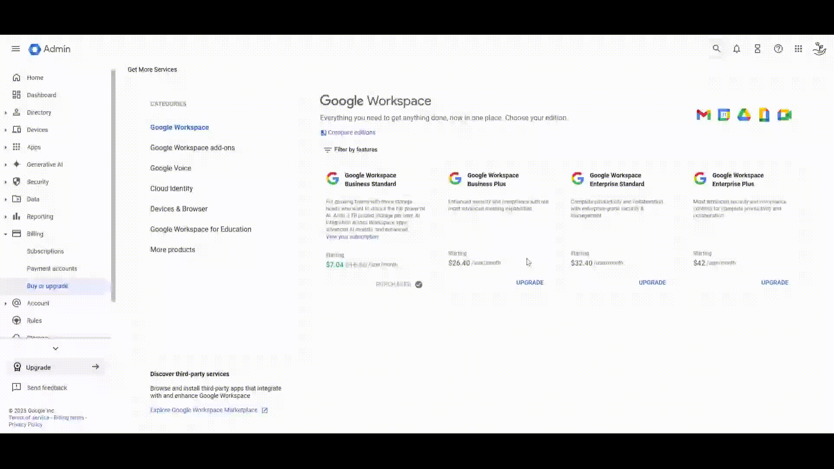834x469 pixels.
Task: Upgrade to Enterprise Standard
Action: pos(652,283)
